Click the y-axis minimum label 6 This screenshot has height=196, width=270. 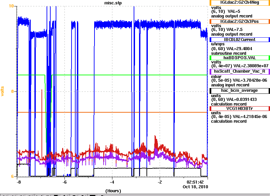(x=12, y=177)
